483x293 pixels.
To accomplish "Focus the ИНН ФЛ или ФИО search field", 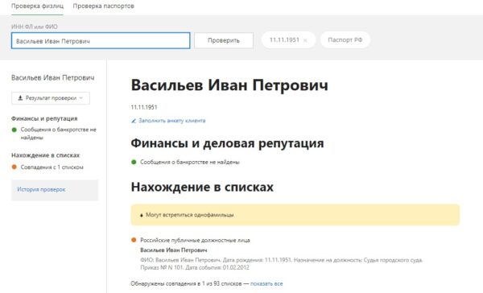I will [101, 41].
